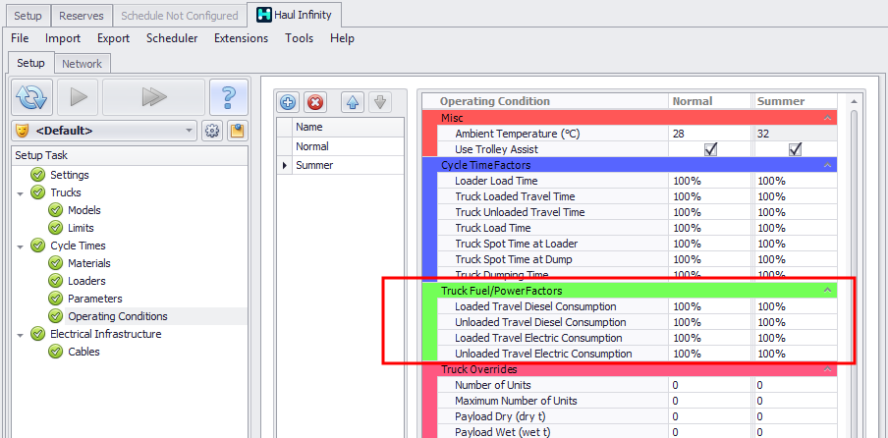
Task: Open the Tools menu
Action: pos(299,38)
